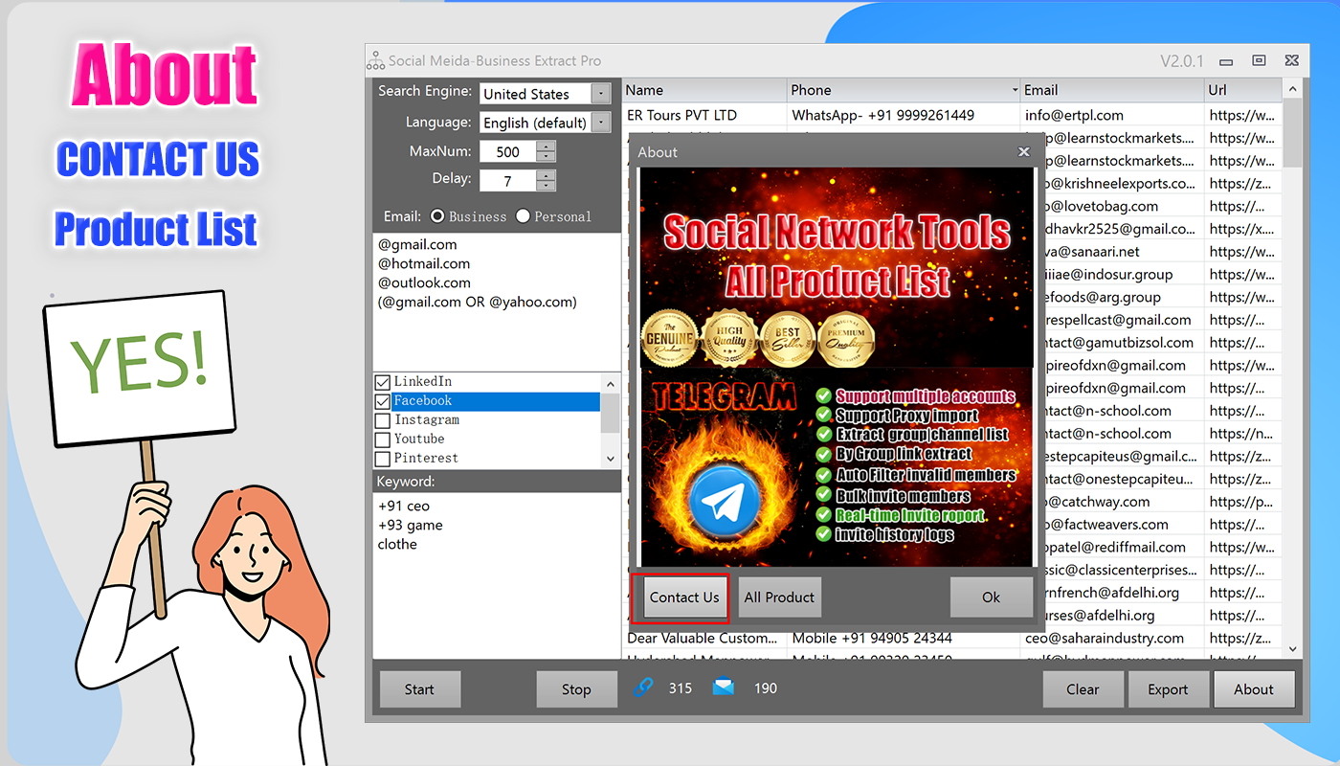Increase MaxNum with the up arrow
Image resolution: width=1340 pixels, height=766 pixels.
pos(546,146)
